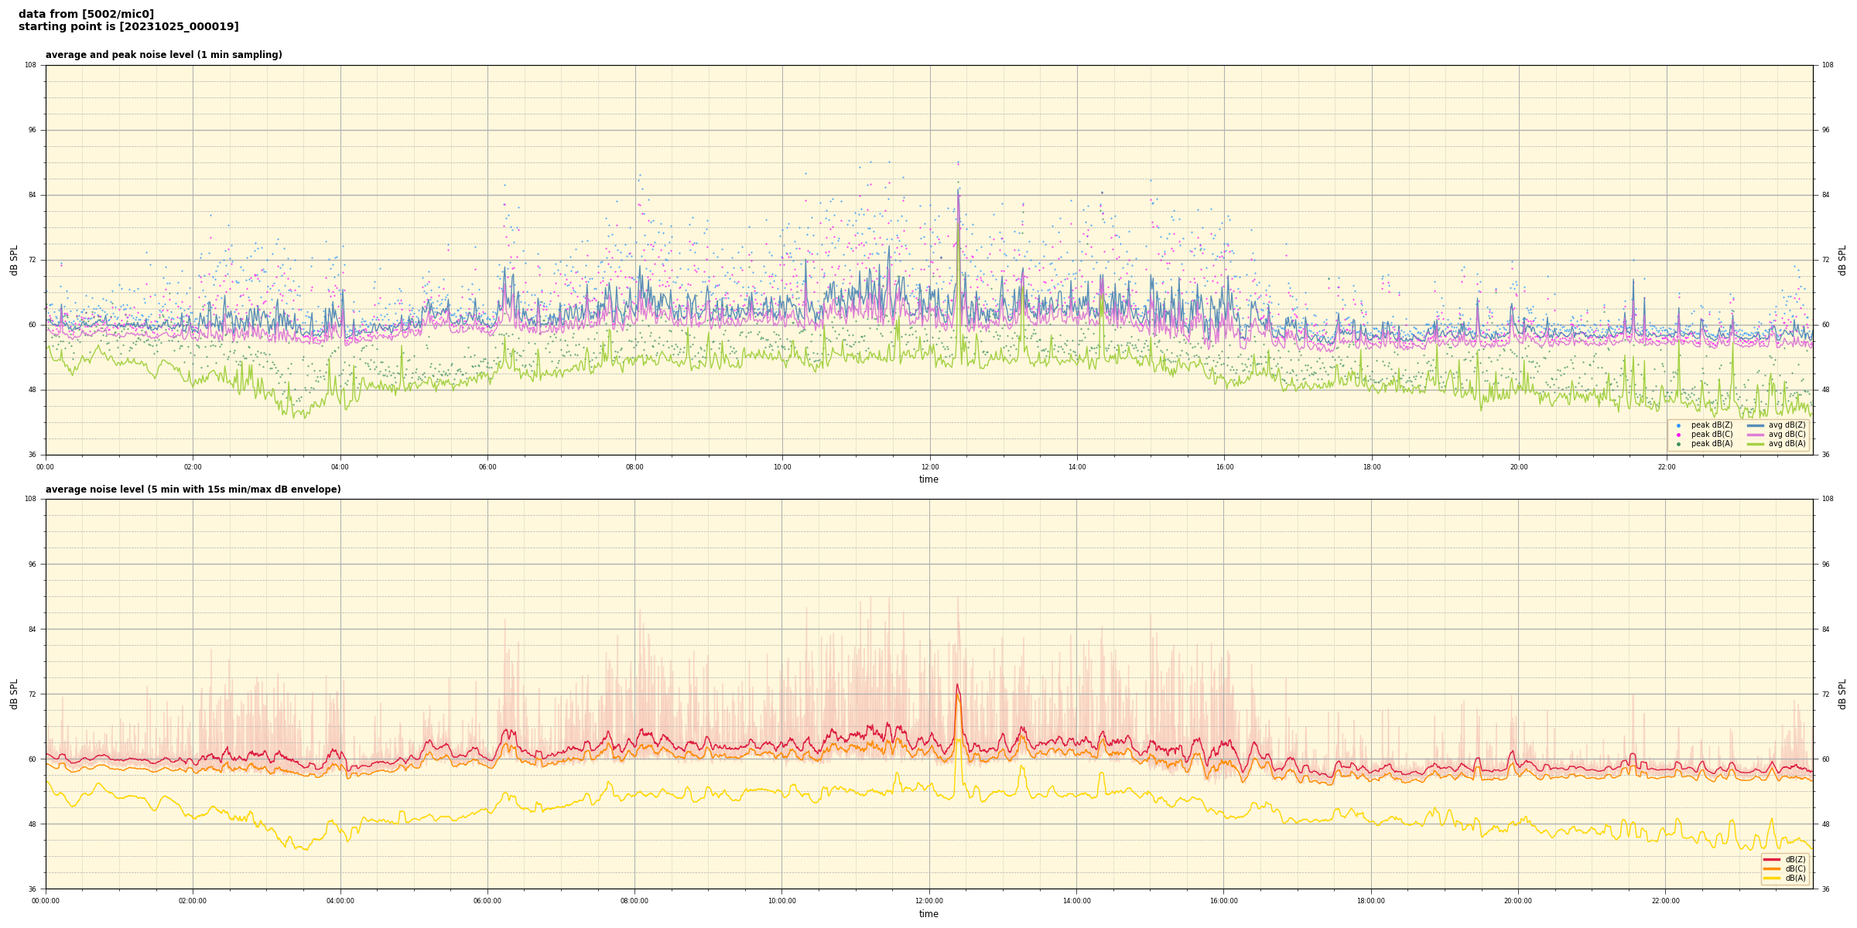Click the upper chart 'time' axis label
Viewport: 1857px width, 928px height.
(x=929, y=479)
